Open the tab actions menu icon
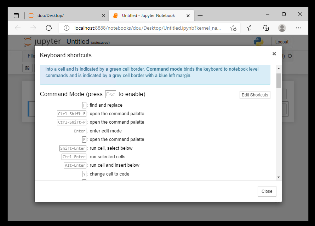Screen dimensions: 315x226 (16, 16)
